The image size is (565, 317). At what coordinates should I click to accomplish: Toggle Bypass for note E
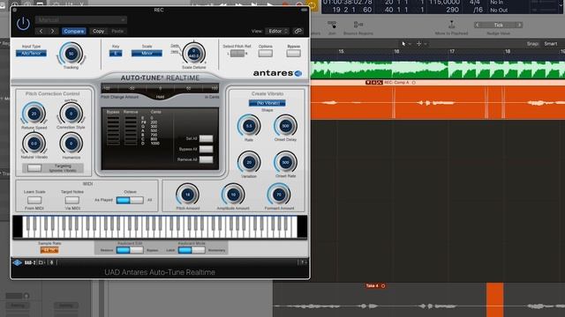tap(113, 118)
